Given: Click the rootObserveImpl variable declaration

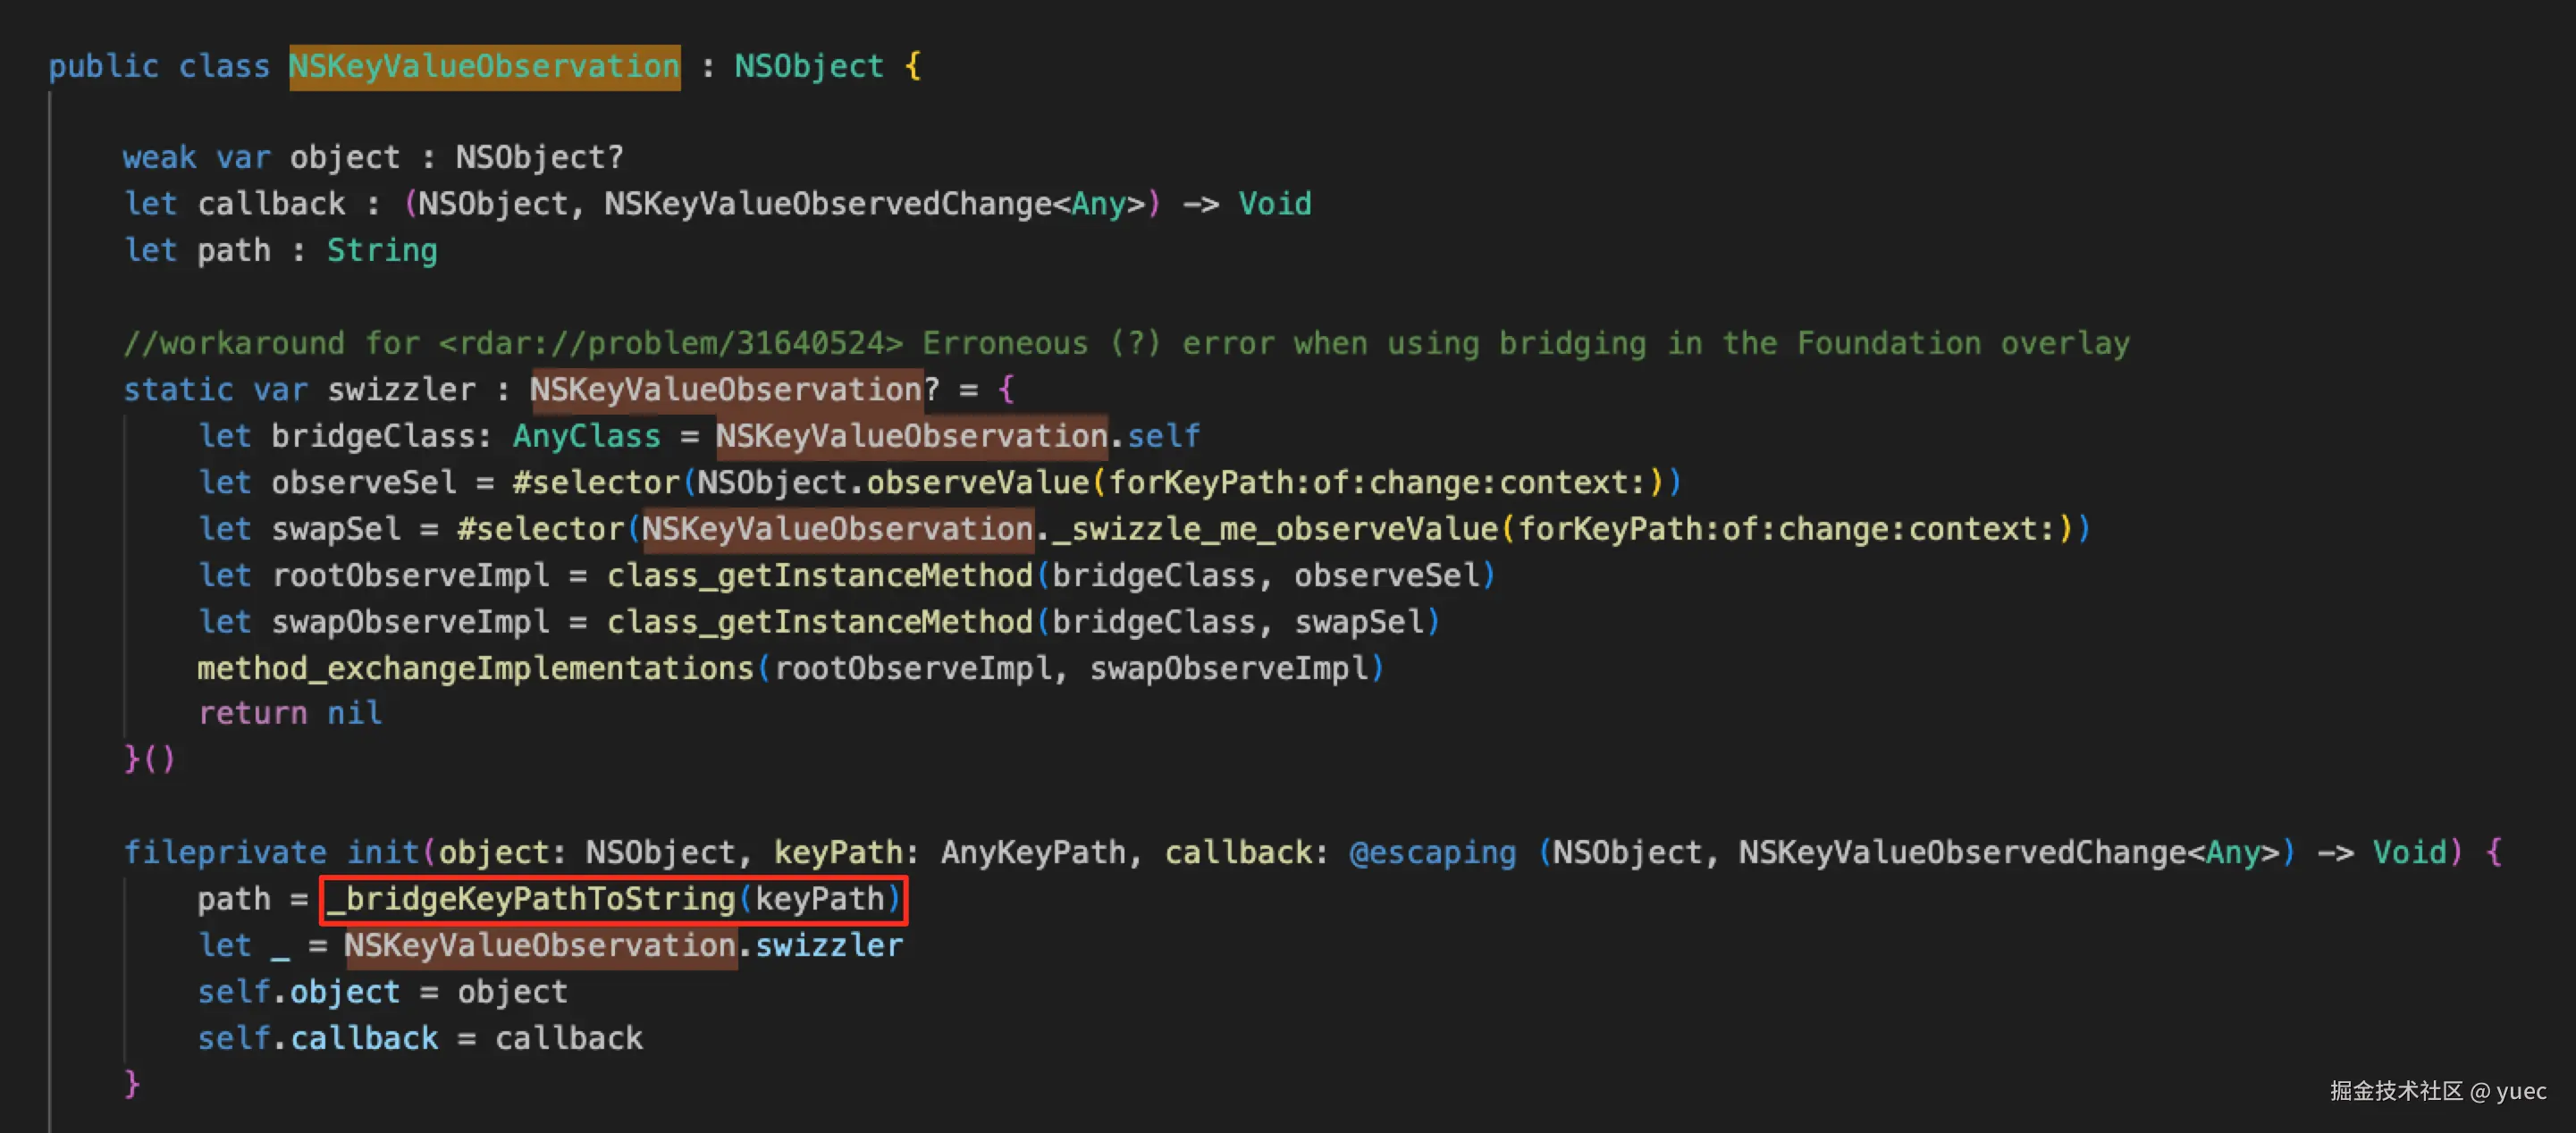Looking at the screenshot, I should (x=410, y=575).
